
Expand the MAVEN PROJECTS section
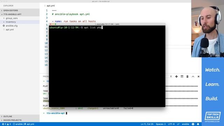20,120
